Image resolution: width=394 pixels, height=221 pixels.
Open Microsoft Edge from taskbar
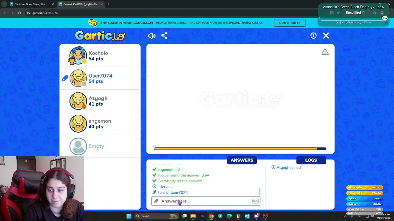pyautogui.click(x=229, y=216)
